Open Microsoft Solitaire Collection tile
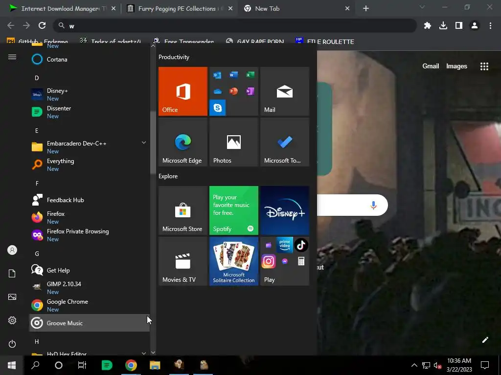The height and width of the screenshot is (375, 501). click(x=233, y=261)
